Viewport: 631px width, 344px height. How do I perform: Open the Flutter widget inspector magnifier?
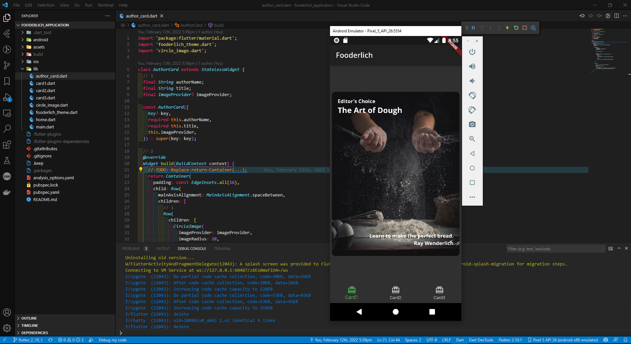533,28
